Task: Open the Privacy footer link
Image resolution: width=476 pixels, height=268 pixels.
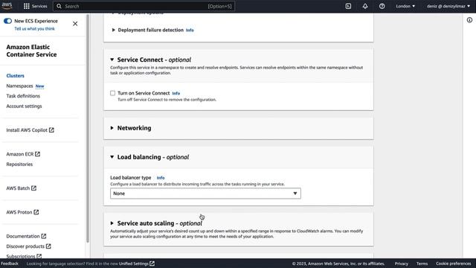Action: point(402,264)
